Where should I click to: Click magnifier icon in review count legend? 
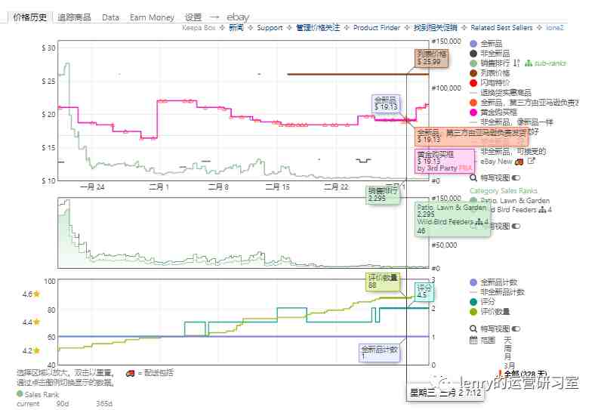[x=473, y=328]
